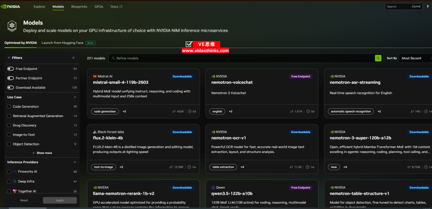
Task: Tick the Image-to-Text checkbox
Action: 9,135
